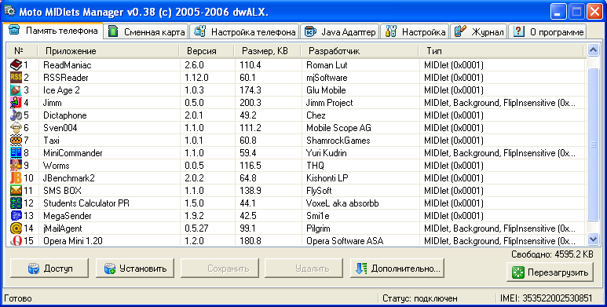Switch to the Java Адаптер tab
Image resolution: width=607 pixels, height=307 pixels.
340,31
